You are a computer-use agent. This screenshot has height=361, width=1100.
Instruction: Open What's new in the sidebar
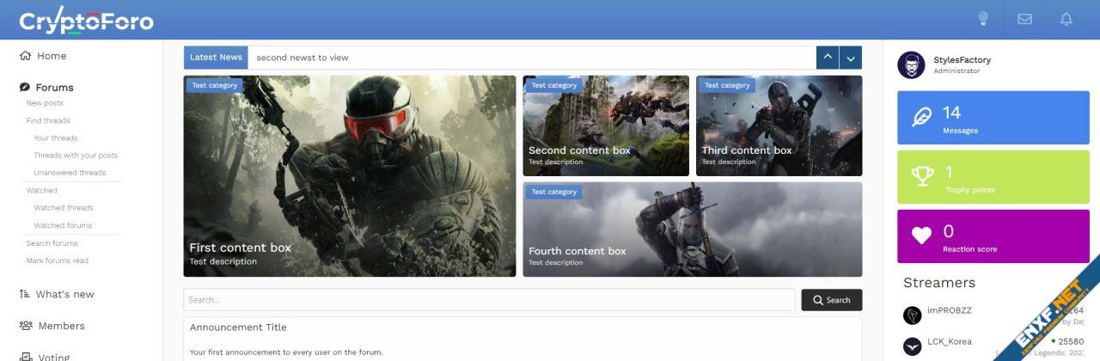click(x=64, y=294)
